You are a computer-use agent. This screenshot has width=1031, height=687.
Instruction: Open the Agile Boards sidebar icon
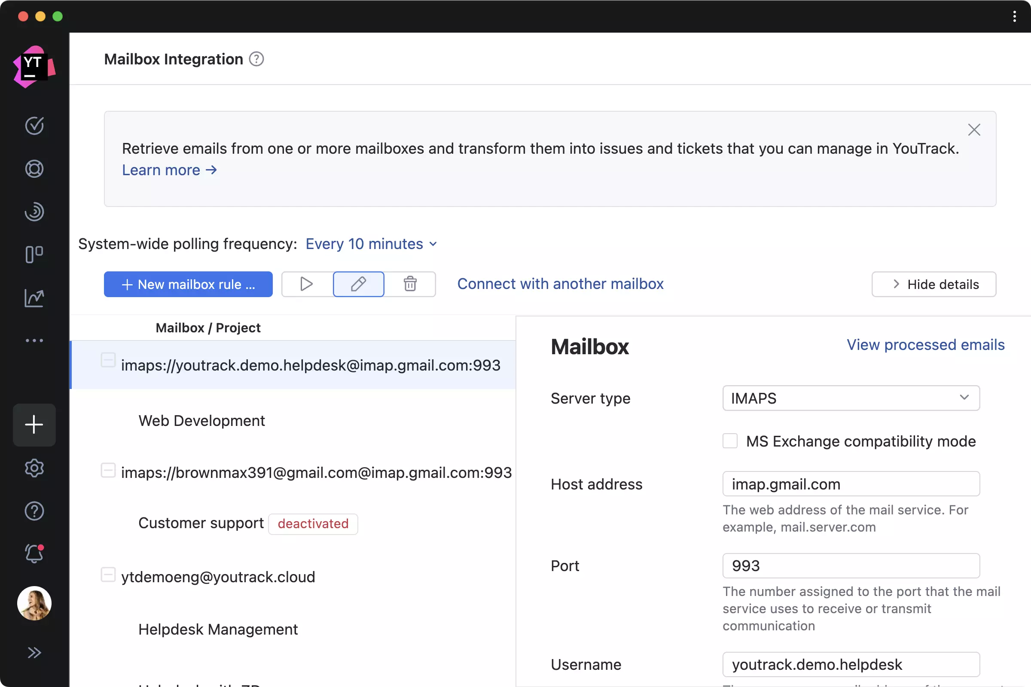pyautogui.click(x=34, y=255)
